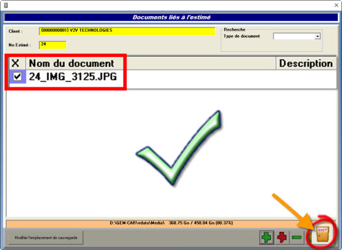Click the app icon in the title bar
The width and height of the screenshot is (342, 250).
tap(6, 5)
